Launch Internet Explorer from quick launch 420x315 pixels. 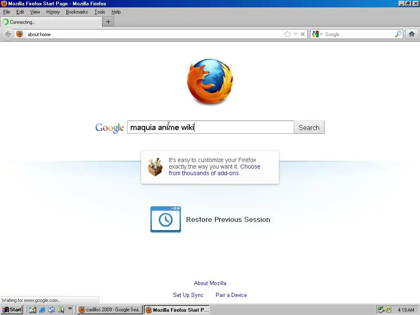click(x=42, y=310)
